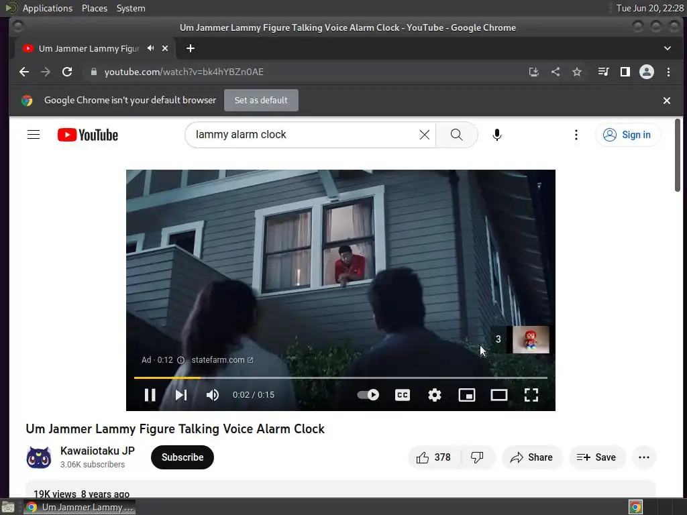Viewport: 687px width, 515px height.
Task: Open Kawaiiotaku JP channel avatar
Action: tap(39, 457)
